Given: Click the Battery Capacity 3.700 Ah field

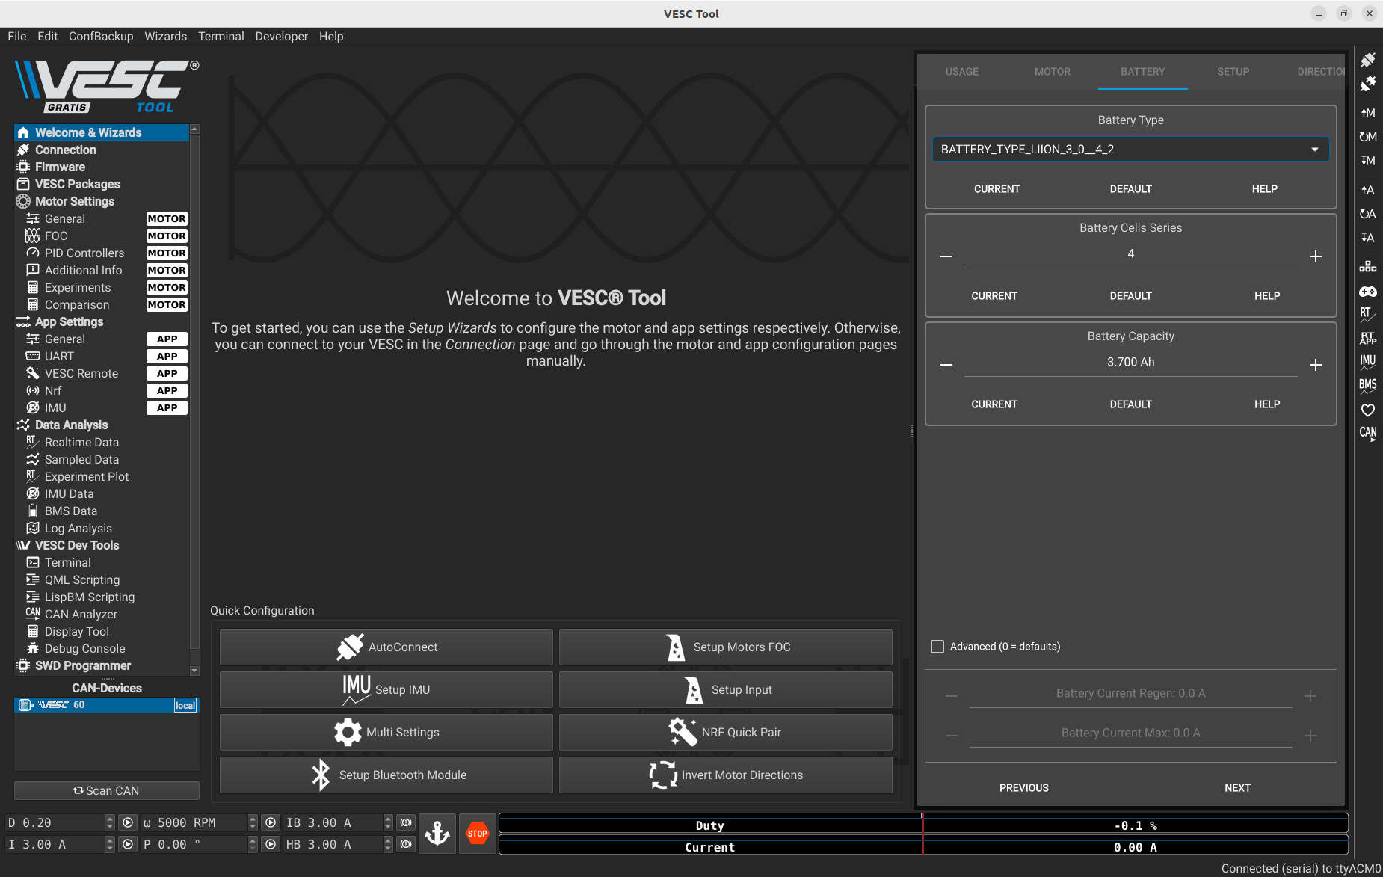Looking at the screenshot, I should (1130, 363).
